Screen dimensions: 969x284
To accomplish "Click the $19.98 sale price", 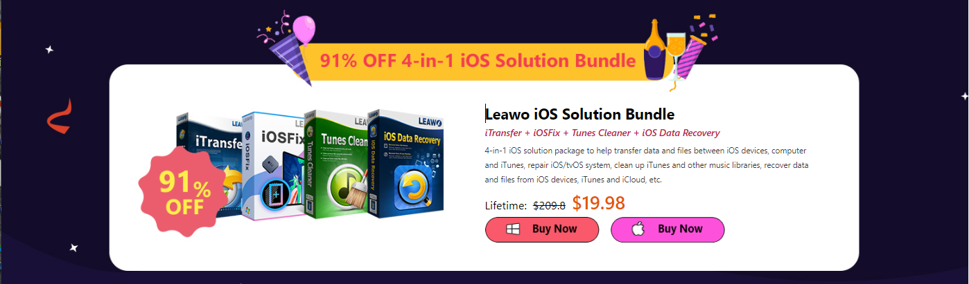I will (x=598, y=203).
